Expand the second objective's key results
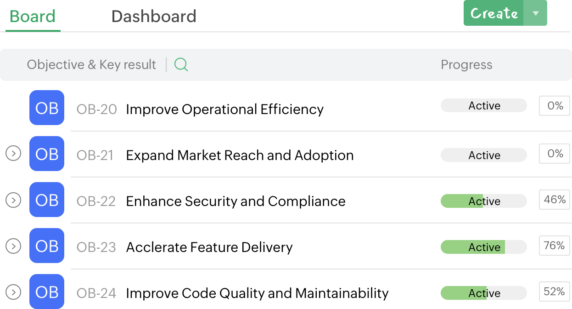The image size is (572, 309). [x=13, y=153]
